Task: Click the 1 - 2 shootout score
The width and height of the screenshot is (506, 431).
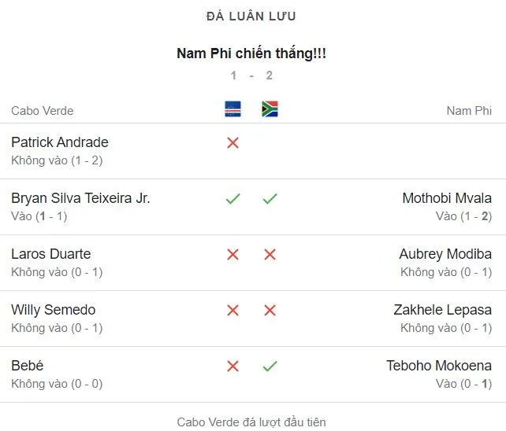Action: (x=251, y=76)
